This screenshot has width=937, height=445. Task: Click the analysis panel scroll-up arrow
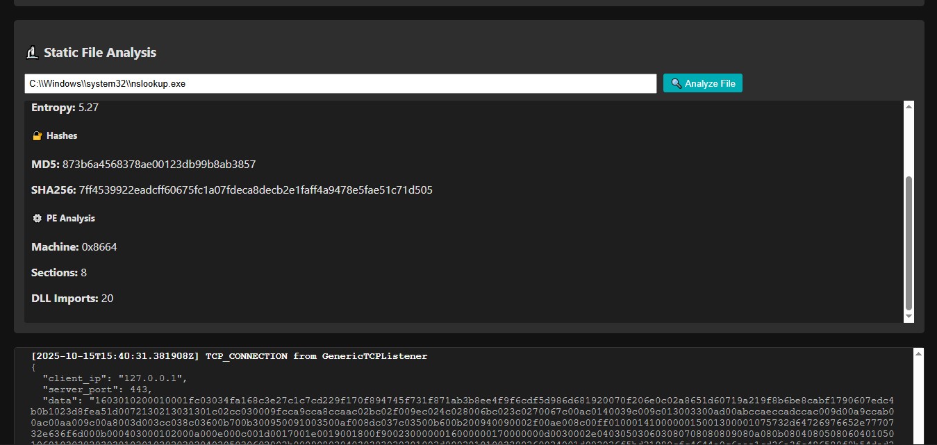coord(909,106)
